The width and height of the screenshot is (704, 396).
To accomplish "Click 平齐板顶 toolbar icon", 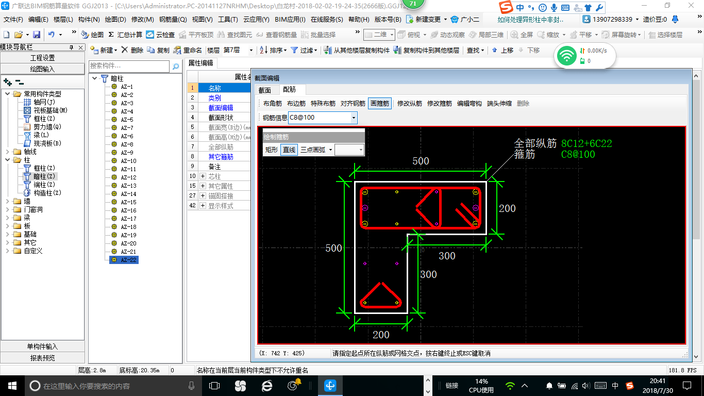I will 196,35.
